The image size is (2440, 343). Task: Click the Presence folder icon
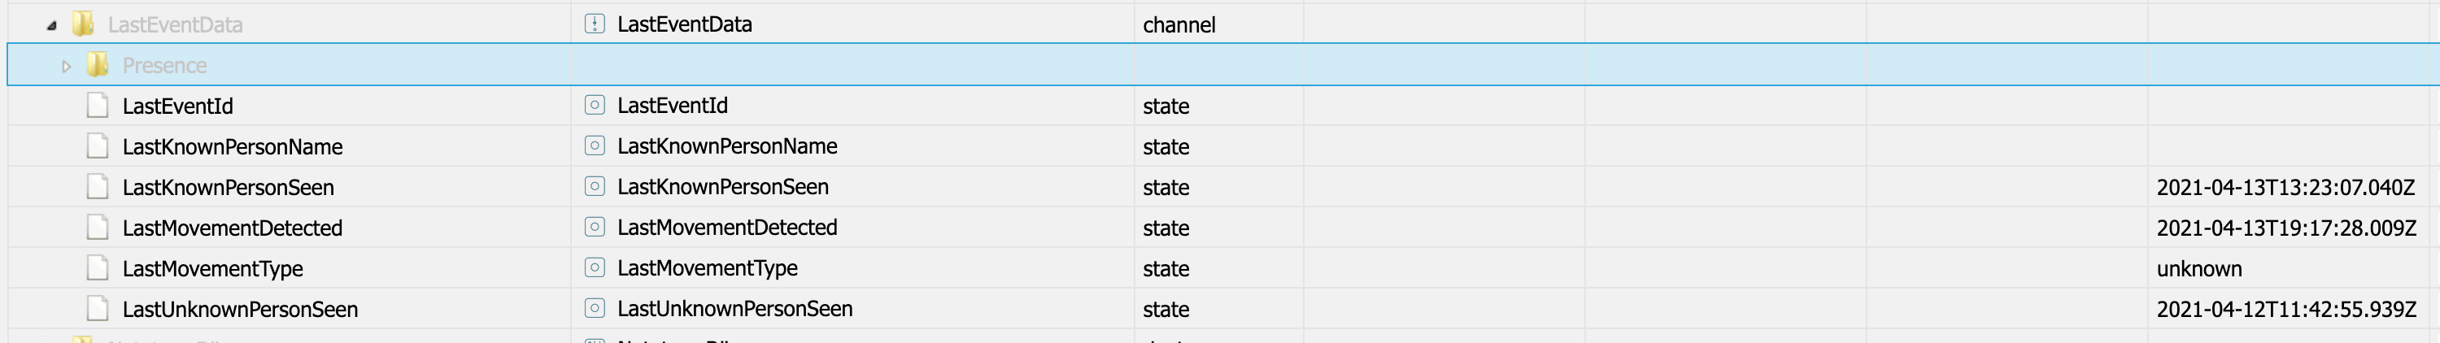(97, 65)
